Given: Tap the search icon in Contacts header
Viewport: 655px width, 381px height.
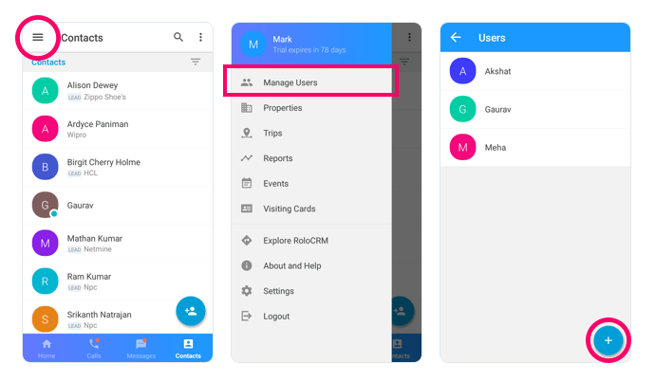Looking at the screenshot, I should pyautogui.click(x=178, y=37).
